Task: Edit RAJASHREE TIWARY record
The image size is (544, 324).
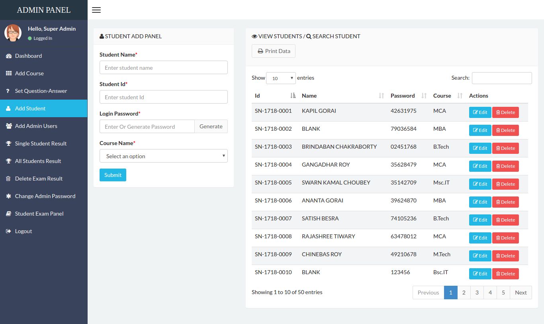Action: pyautogui.click(x=480, y=238)
